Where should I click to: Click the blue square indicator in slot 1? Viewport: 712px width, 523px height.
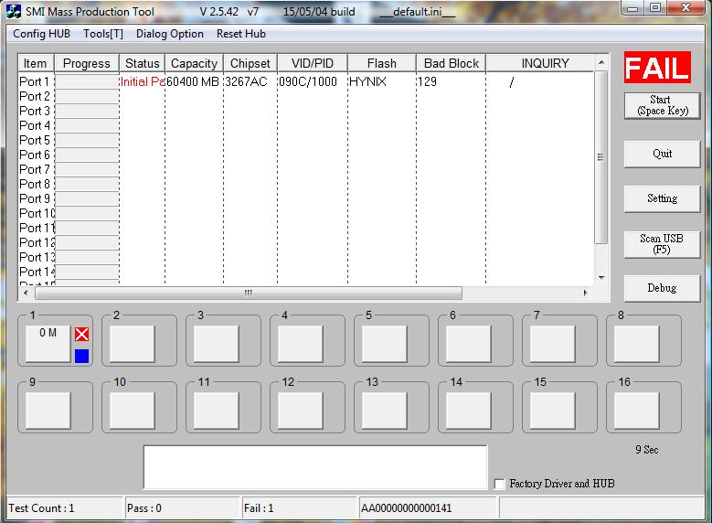[81, 357]
